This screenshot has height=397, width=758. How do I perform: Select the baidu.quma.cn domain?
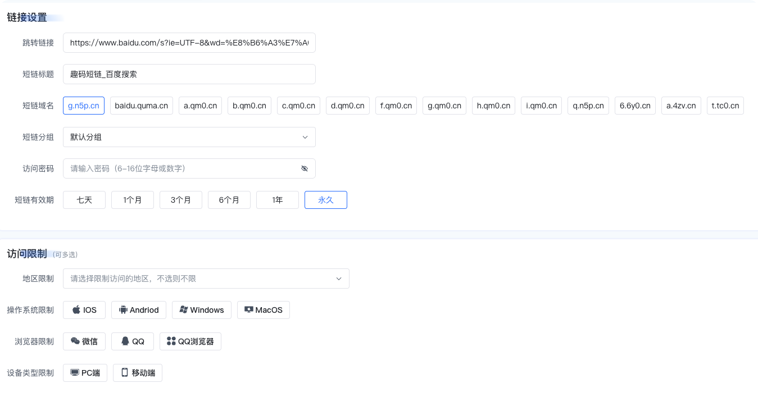click(141, 105)
